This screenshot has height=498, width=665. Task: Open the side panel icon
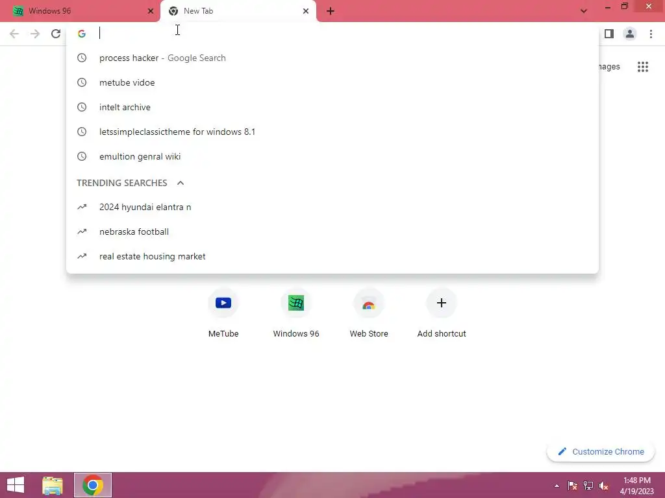pos(609,34)
